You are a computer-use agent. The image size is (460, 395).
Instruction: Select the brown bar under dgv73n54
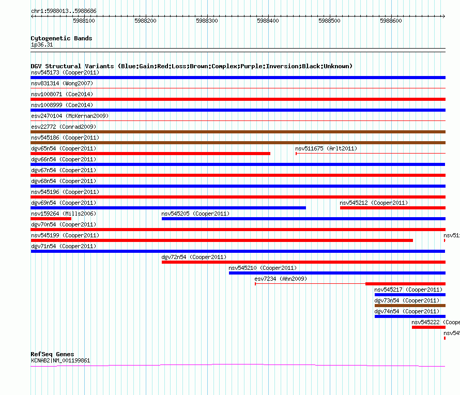point(410,306)
